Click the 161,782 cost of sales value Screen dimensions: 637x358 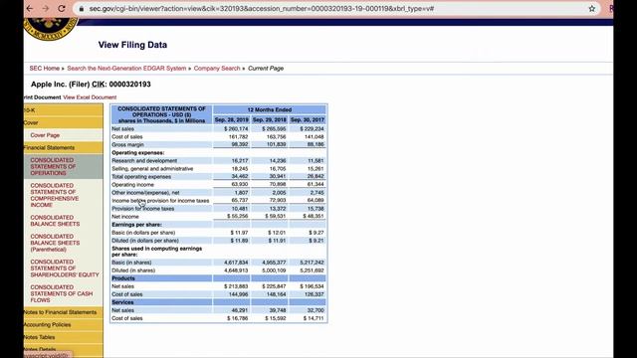[x=238, y=137]
